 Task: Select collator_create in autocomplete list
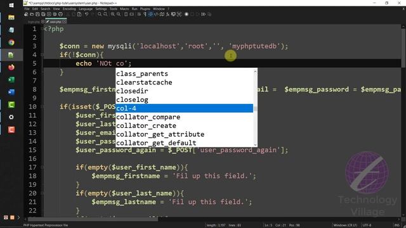pyautogui.click(x=185, y=125)
